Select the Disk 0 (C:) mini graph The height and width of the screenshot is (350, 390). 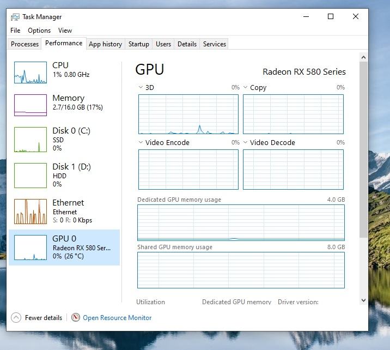(31, 140)
